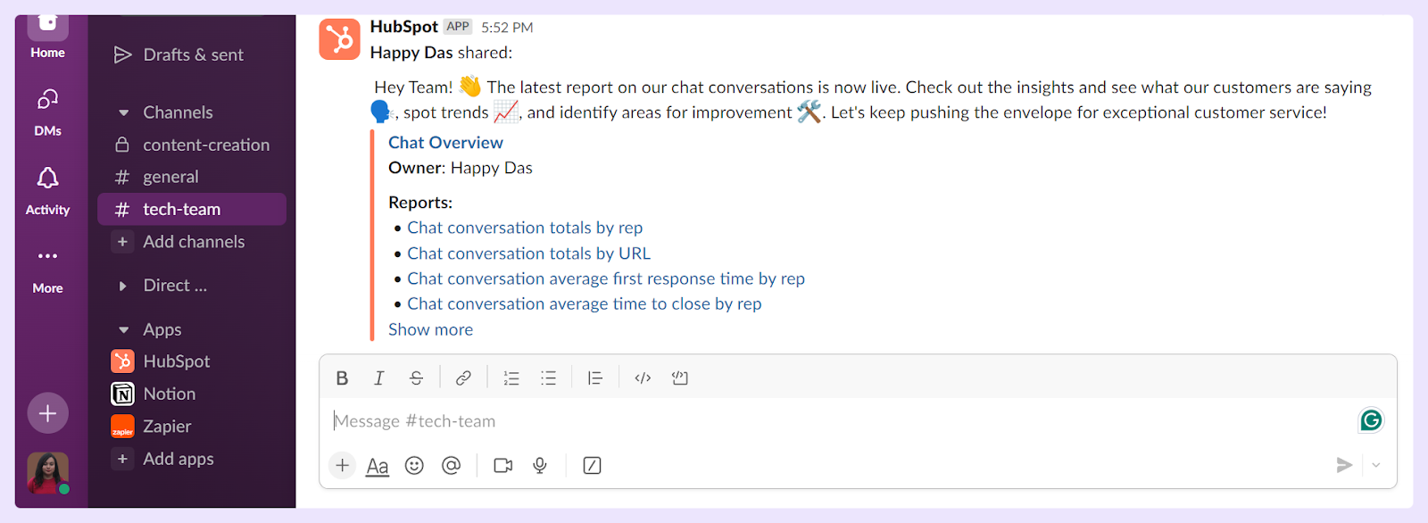Toggle strikethrough formatting
Image resolution: width=1428 pixels, height=523 pixels.
tap(416, 378)
